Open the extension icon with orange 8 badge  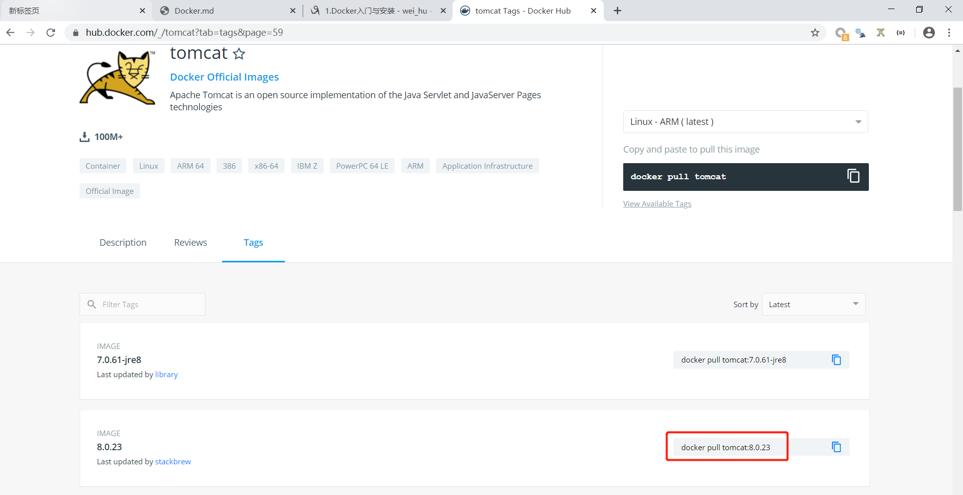click(x=841, y=33)
